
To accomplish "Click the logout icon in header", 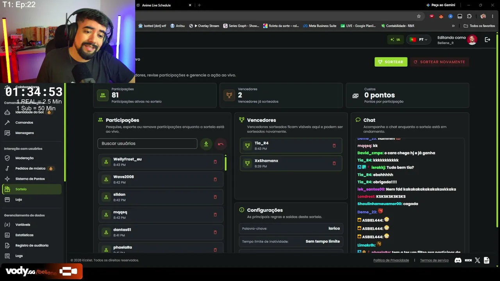I will point(487,39).
